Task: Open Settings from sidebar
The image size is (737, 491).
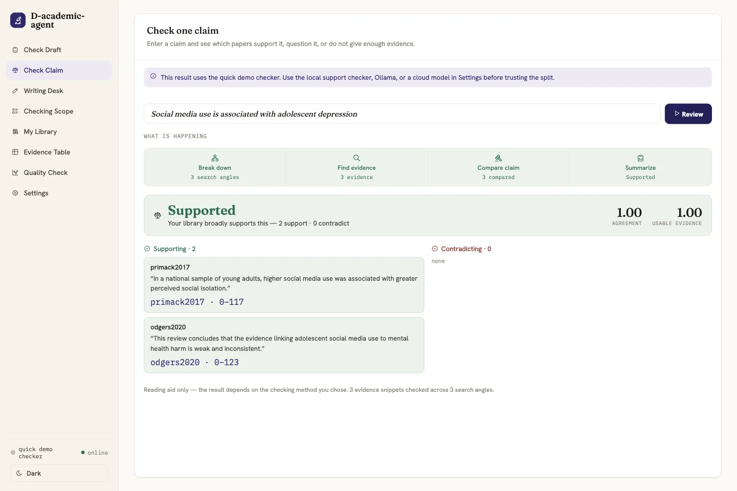Action: click(x=59, y=193)
